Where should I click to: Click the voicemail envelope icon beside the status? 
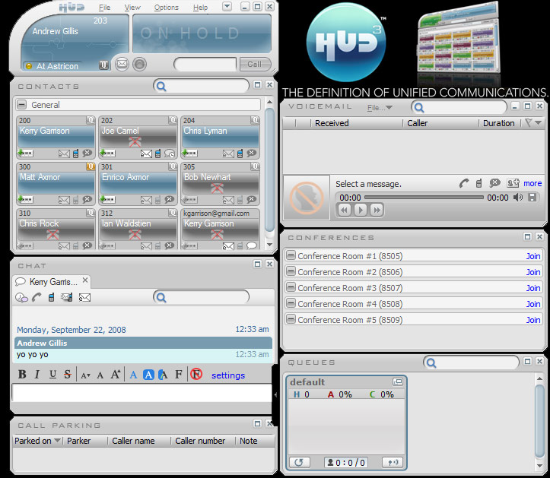point(122,64)
